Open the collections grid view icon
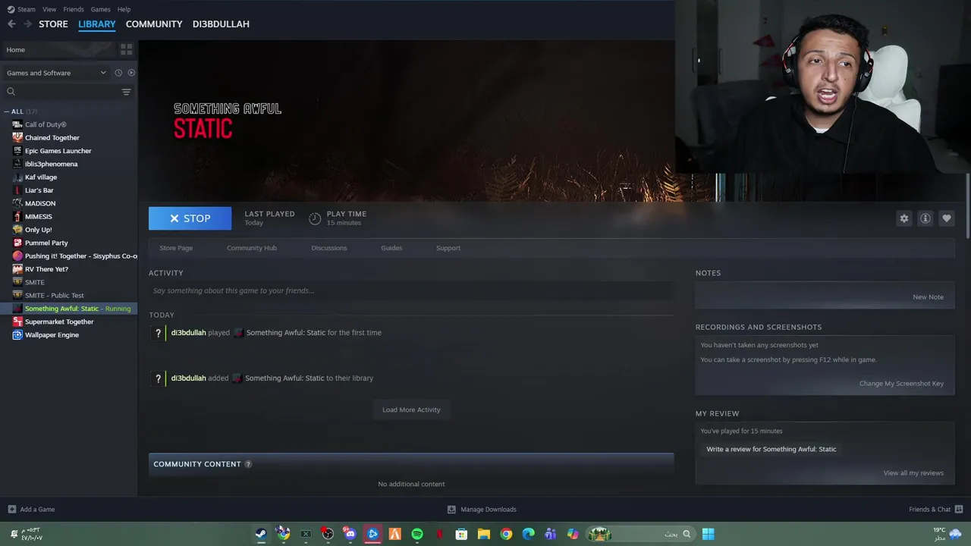The width and height of the screenshot is (971, 546). pyautogui.click(x=126, y=49)
